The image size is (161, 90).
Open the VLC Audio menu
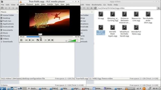click(x=37, y=4)
